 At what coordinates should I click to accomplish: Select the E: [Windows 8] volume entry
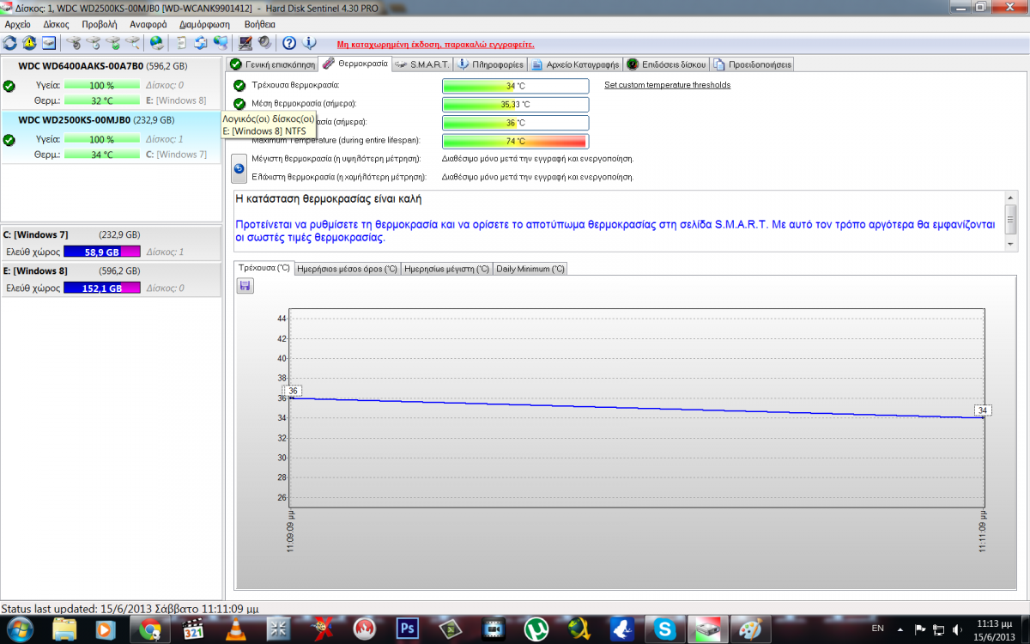(x=111, y=279)
